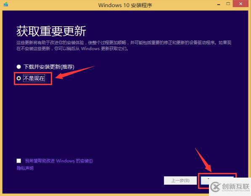This screenshot has height=196, width=251.
Task: Minimize the Windows 10 安装程序 window
Action: point(219,5)
